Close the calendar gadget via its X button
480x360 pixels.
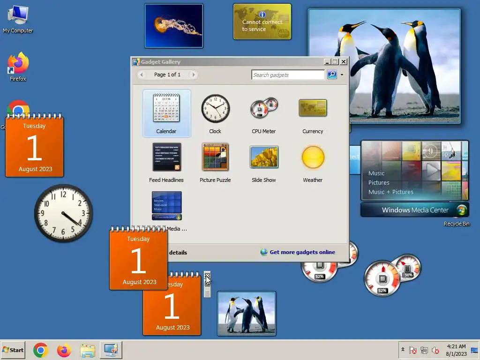(x=207, y=275)
